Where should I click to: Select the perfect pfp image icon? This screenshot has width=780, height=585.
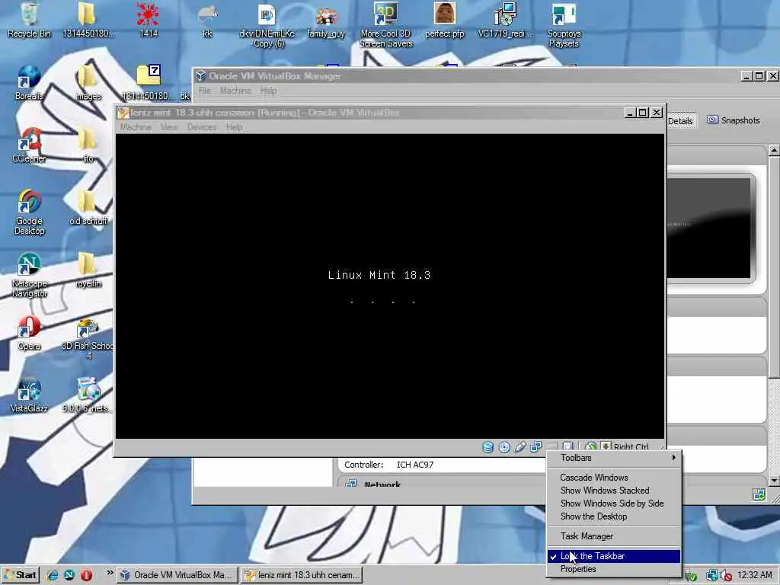(444, 20)
